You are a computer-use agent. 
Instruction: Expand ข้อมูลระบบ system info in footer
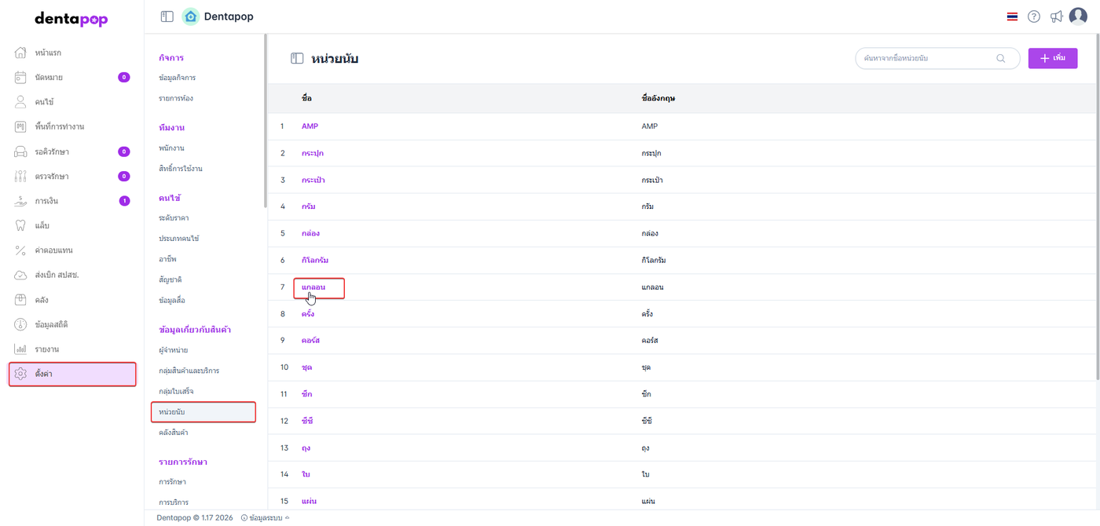(266, 518)
